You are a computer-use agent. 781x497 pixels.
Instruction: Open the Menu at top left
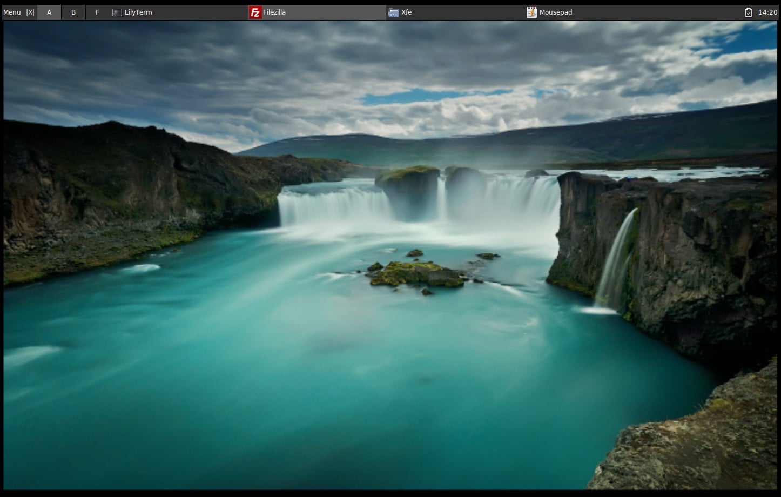(12, 12)
